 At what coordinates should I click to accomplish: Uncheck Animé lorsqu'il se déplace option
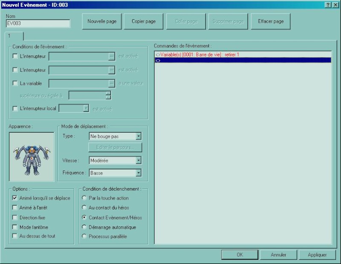point(15,198)
